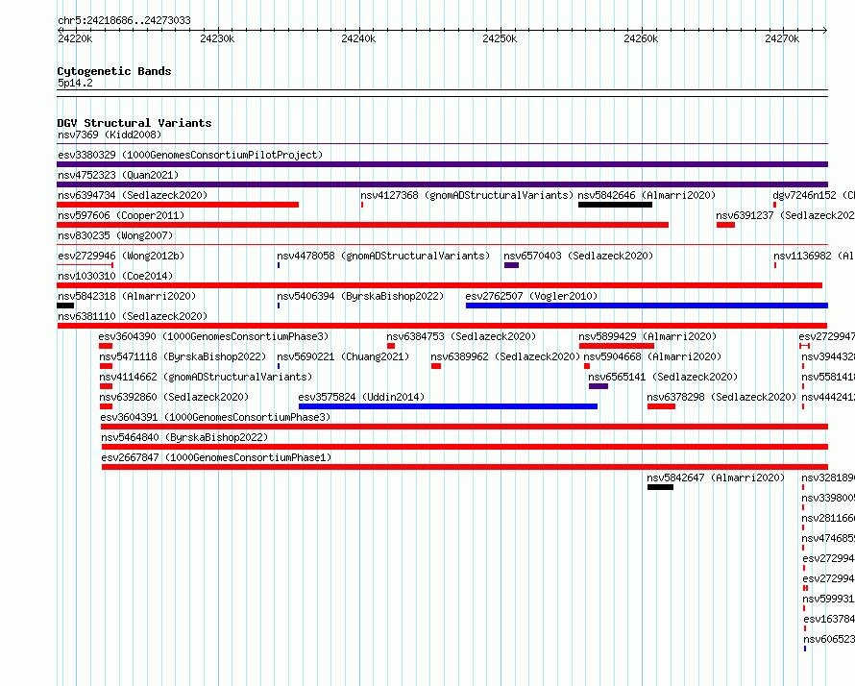
Task: Click the 24220k ruler tick label
Action: 75,38
